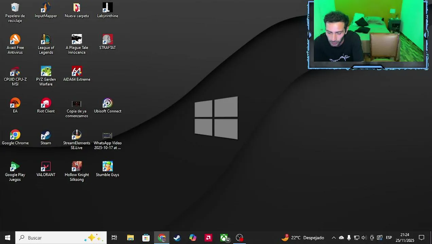Open the Windows Start menu

click(x=7, y=238)
